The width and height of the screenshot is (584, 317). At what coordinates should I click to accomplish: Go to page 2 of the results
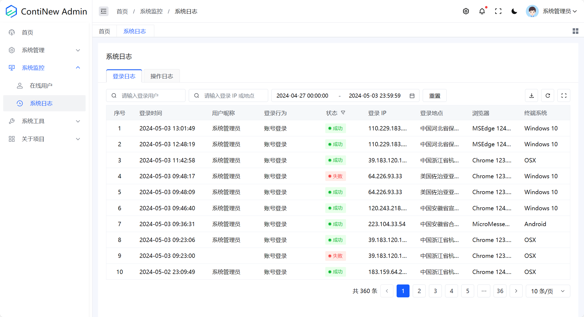click(419, 291)
